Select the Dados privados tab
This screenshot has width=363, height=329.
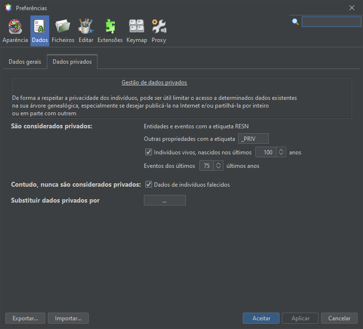click(x=72, y=62)
